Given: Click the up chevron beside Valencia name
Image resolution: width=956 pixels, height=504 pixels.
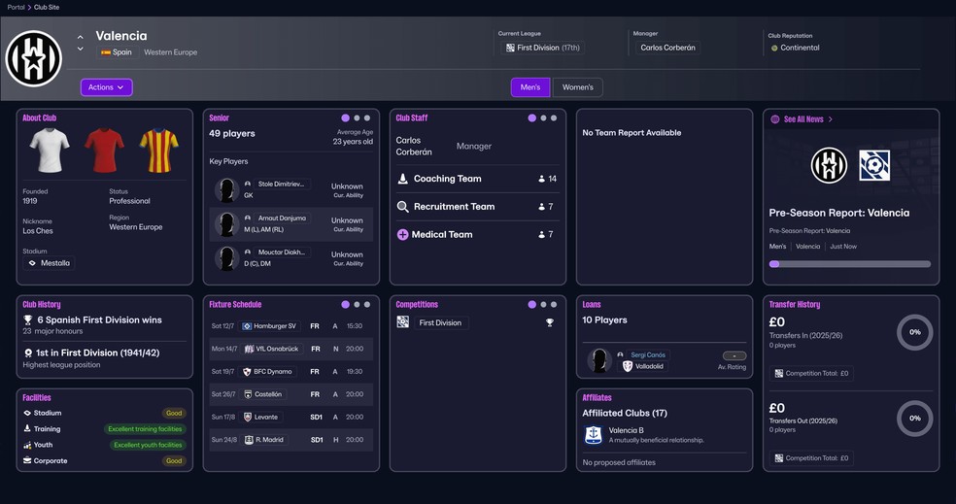Looking at the screenshot, I should tap(81, 37).
